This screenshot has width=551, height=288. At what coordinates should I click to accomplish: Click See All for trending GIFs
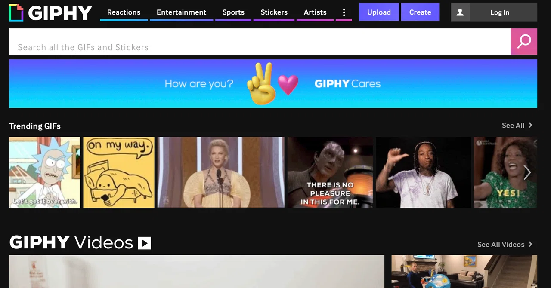coord(517,125)
